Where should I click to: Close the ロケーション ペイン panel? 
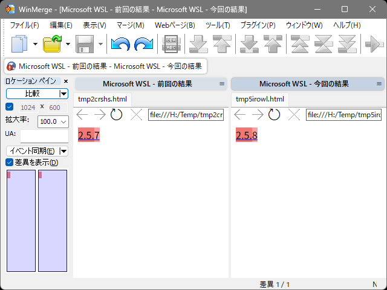coord(66,81)
